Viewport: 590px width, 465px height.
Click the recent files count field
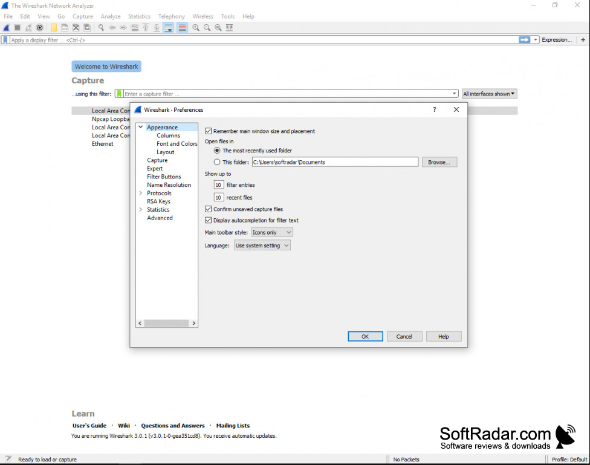click(x=219, y=197)
